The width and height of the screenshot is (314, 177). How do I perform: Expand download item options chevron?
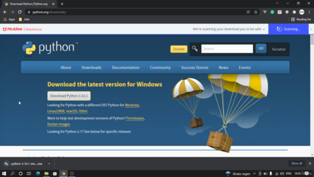click(49, 164)
